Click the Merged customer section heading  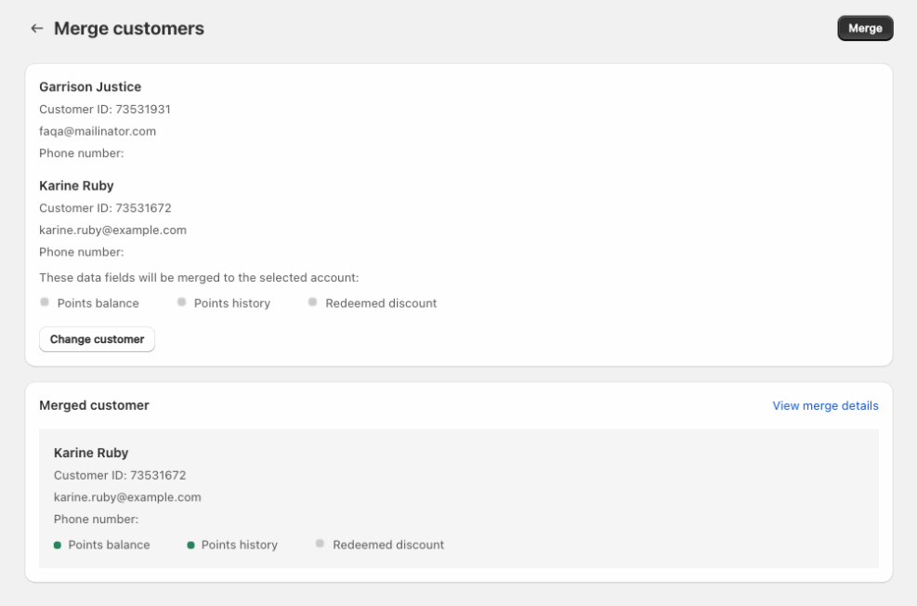[x=94, y=405]
